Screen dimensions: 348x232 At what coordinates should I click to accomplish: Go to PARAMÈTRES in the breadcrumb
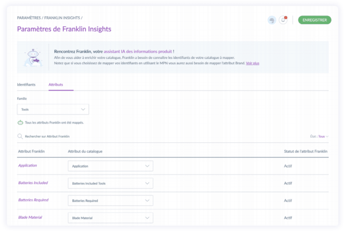coord(29,18)
